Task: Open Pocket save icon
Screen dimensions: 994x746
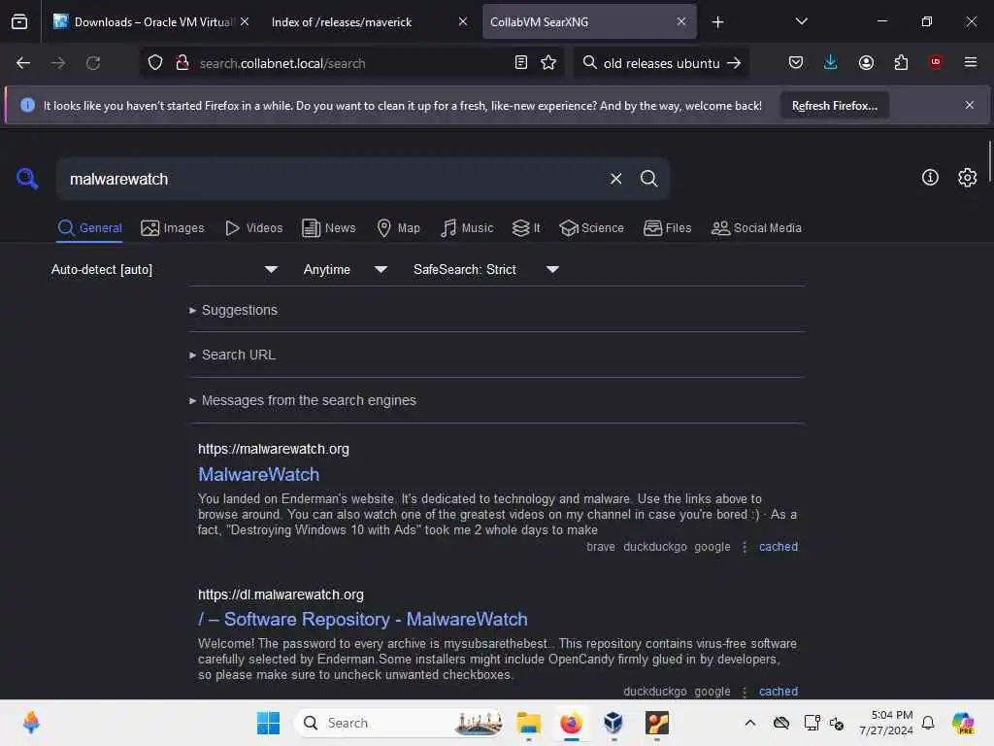Action: click(796, 63)
